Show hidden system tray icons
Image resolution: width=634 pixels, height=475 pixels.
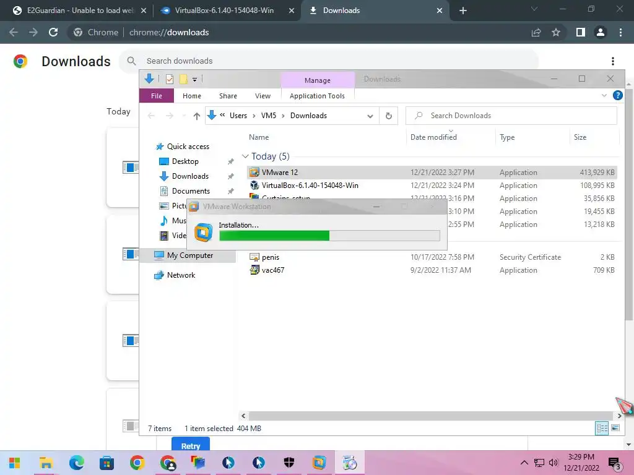[x=524, y=463]
